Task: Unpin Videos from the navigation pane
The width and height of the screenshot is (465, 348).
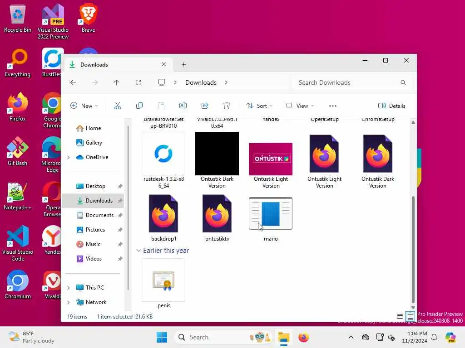Action: pos(120,259)
